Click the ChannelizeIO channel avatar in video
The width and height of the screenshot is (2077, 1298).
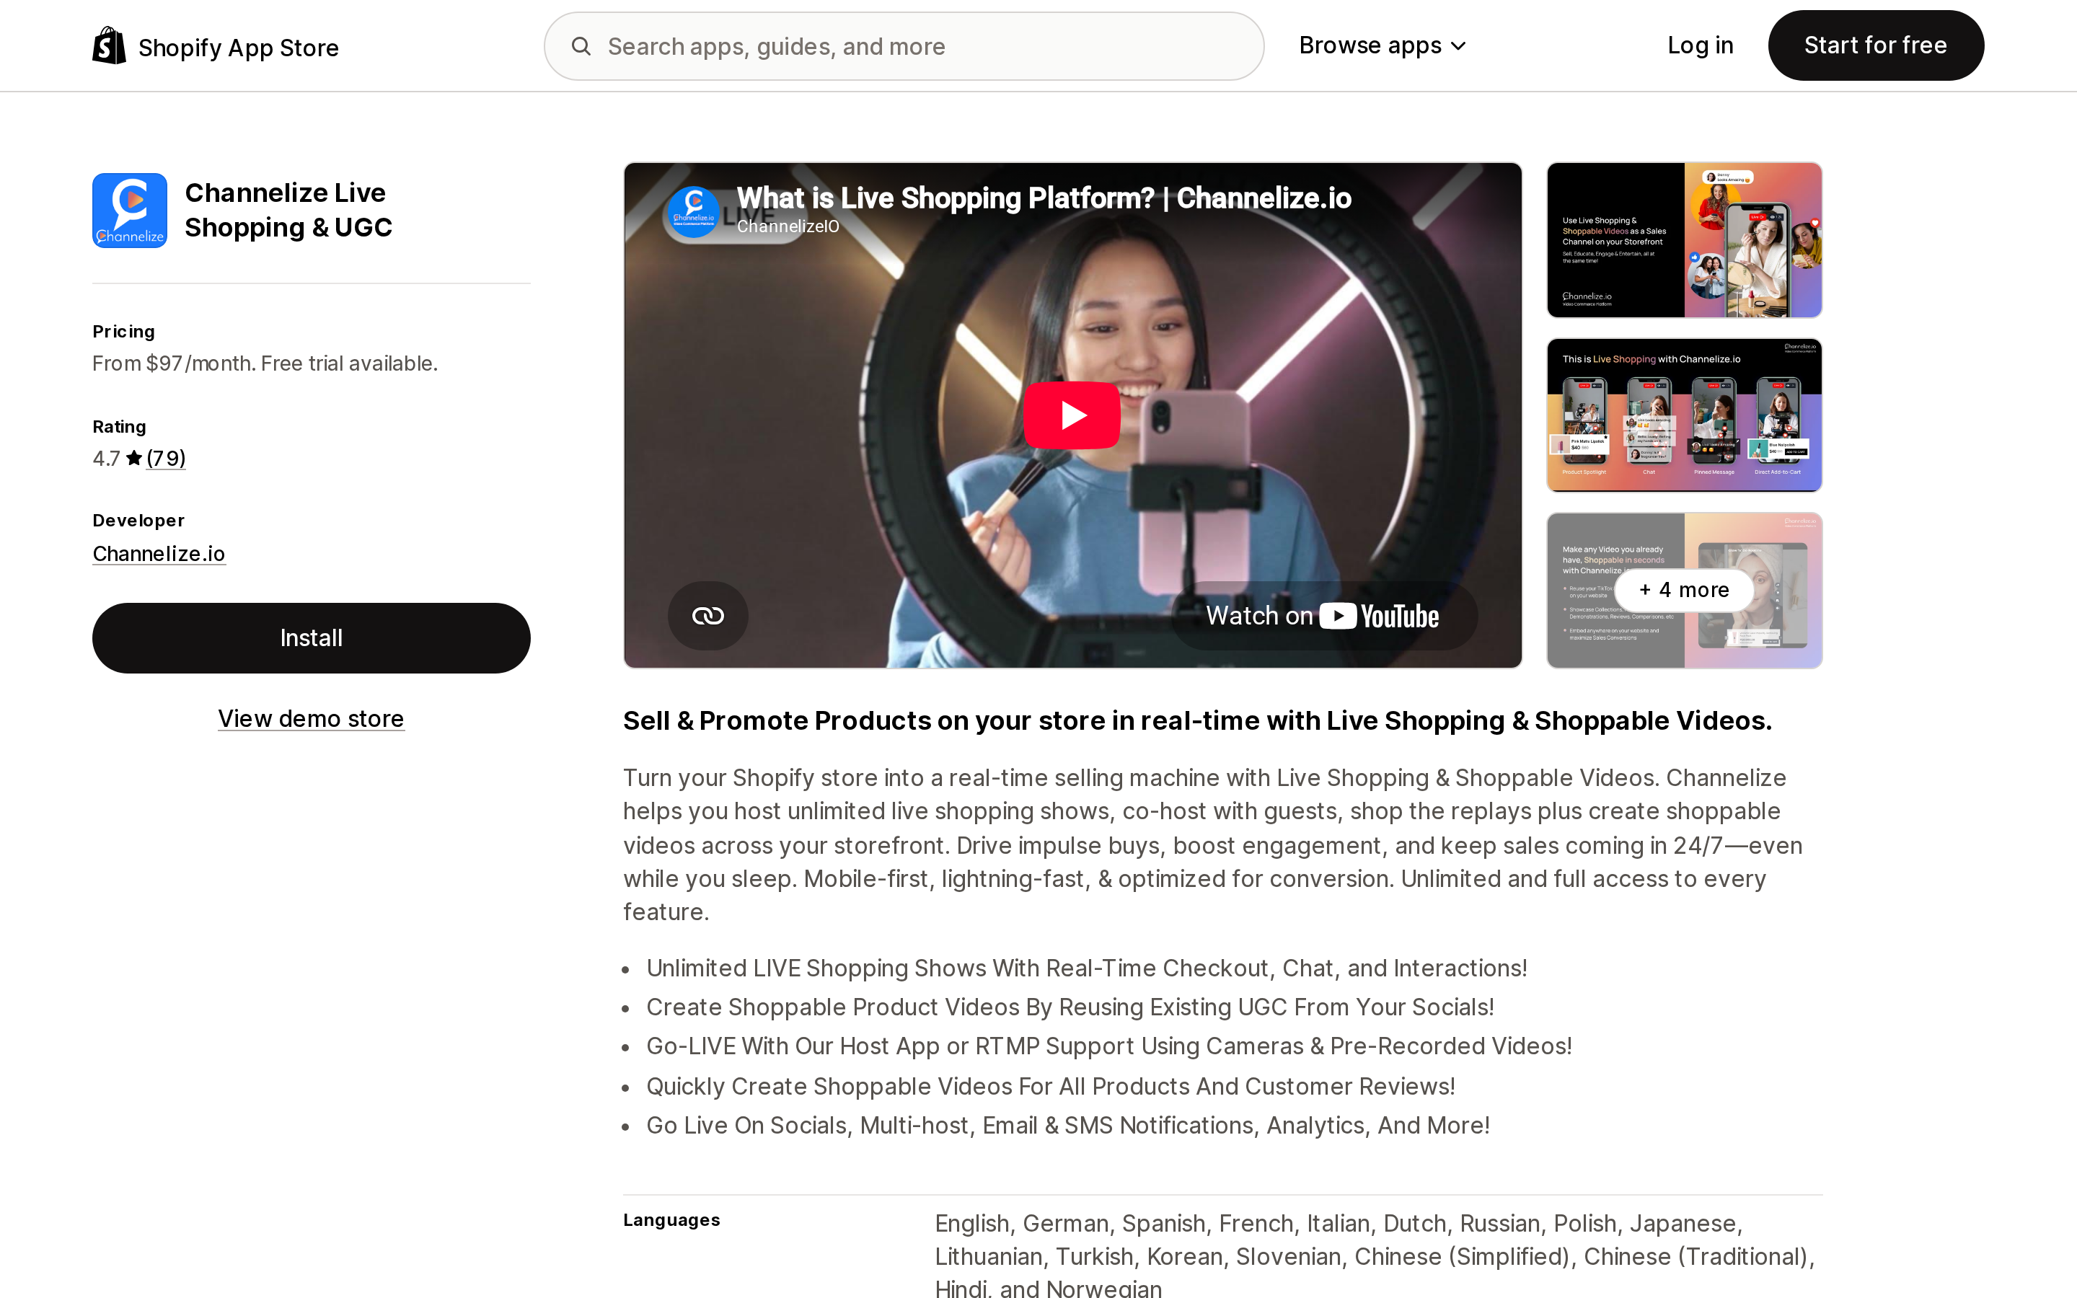coord(694,212)
